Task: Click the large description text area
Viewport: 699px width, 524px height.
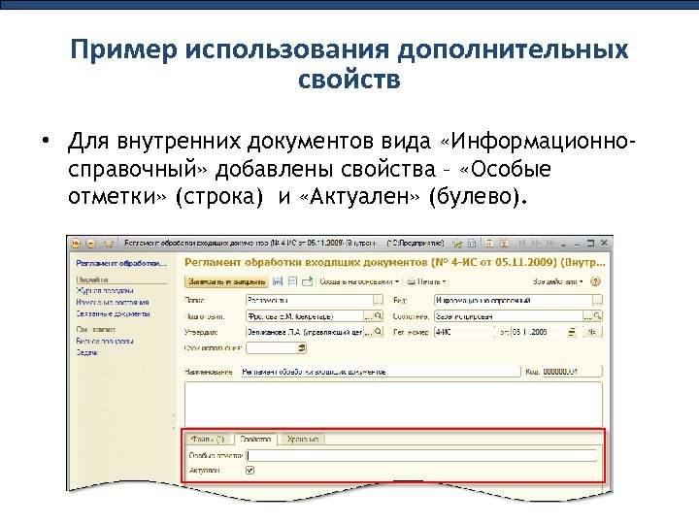Action: click(x=393, y=404)
